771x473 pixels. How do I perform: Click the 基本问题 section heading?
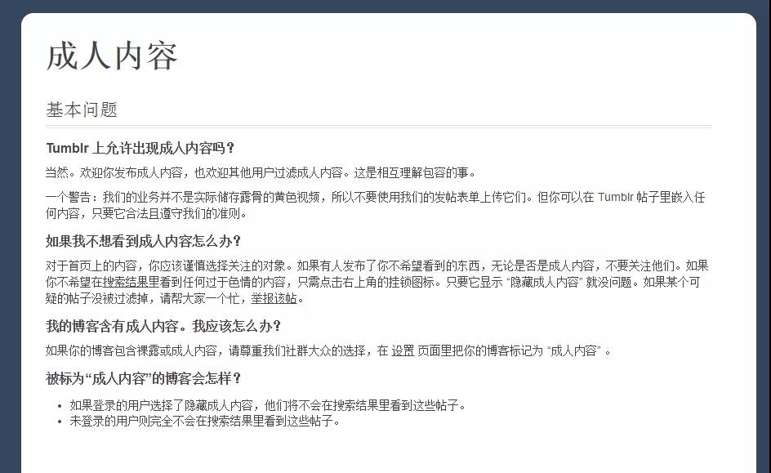(82, 109)
